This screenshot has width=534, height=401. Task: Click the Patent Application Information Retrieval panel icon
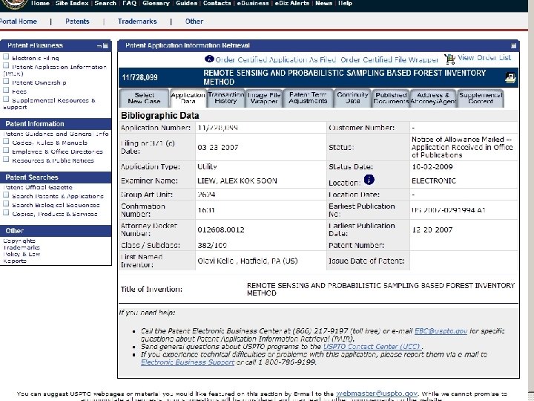[513, 46]
